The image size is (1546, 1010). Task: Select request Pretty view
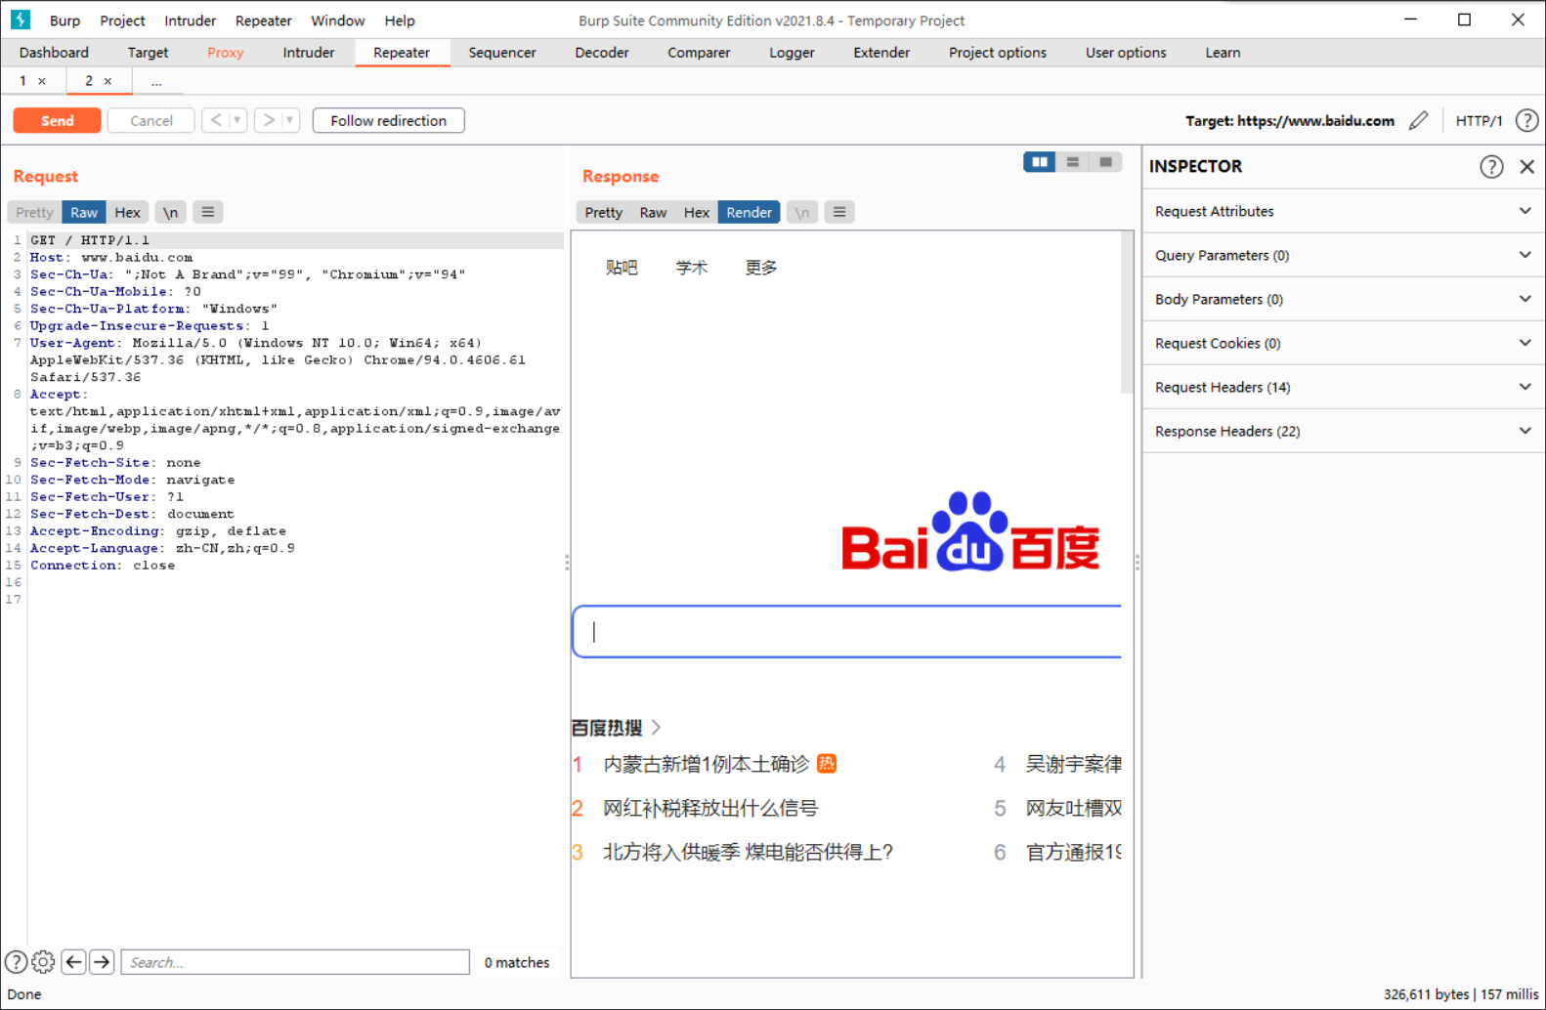[34, 212]
